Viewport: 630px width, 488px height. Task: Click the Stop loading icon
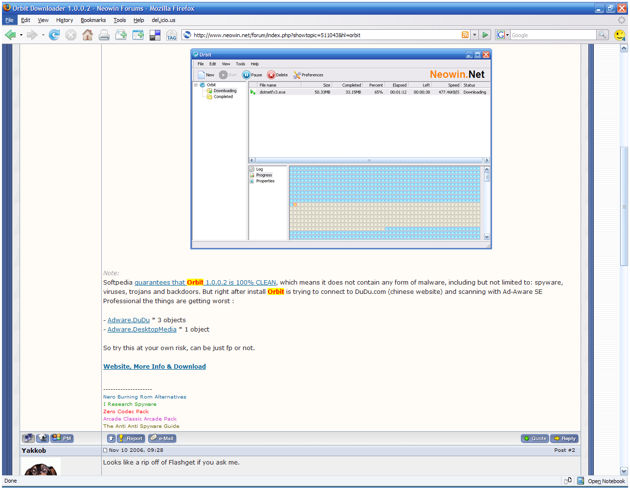71,35
